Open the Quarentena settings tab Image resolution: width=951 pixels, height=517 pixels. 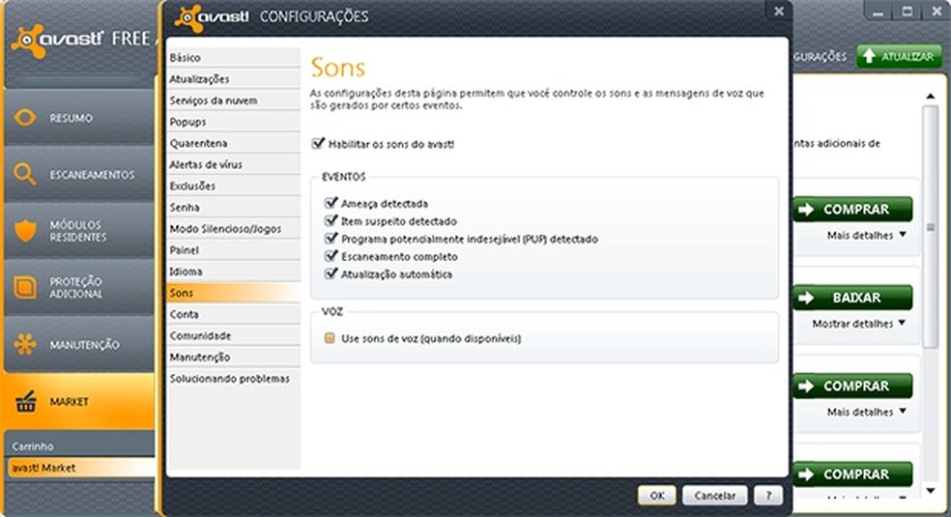(x=199, y=143)
